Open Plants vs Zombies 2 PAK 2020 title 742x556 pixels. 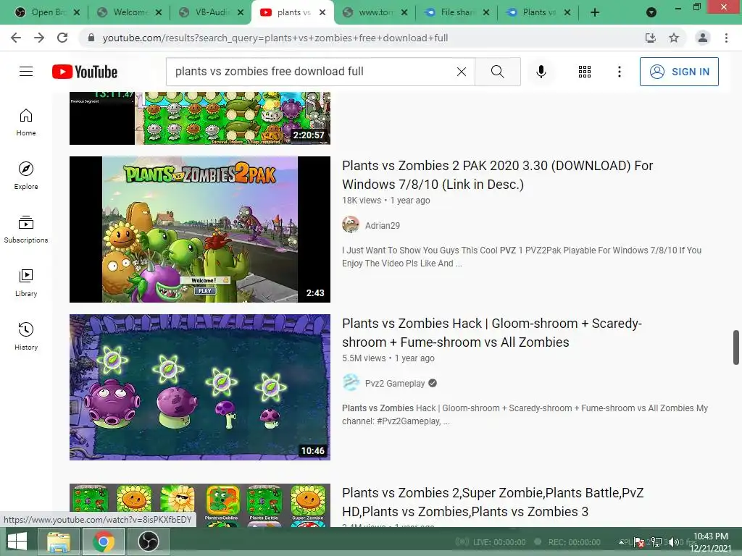(497, 175)
